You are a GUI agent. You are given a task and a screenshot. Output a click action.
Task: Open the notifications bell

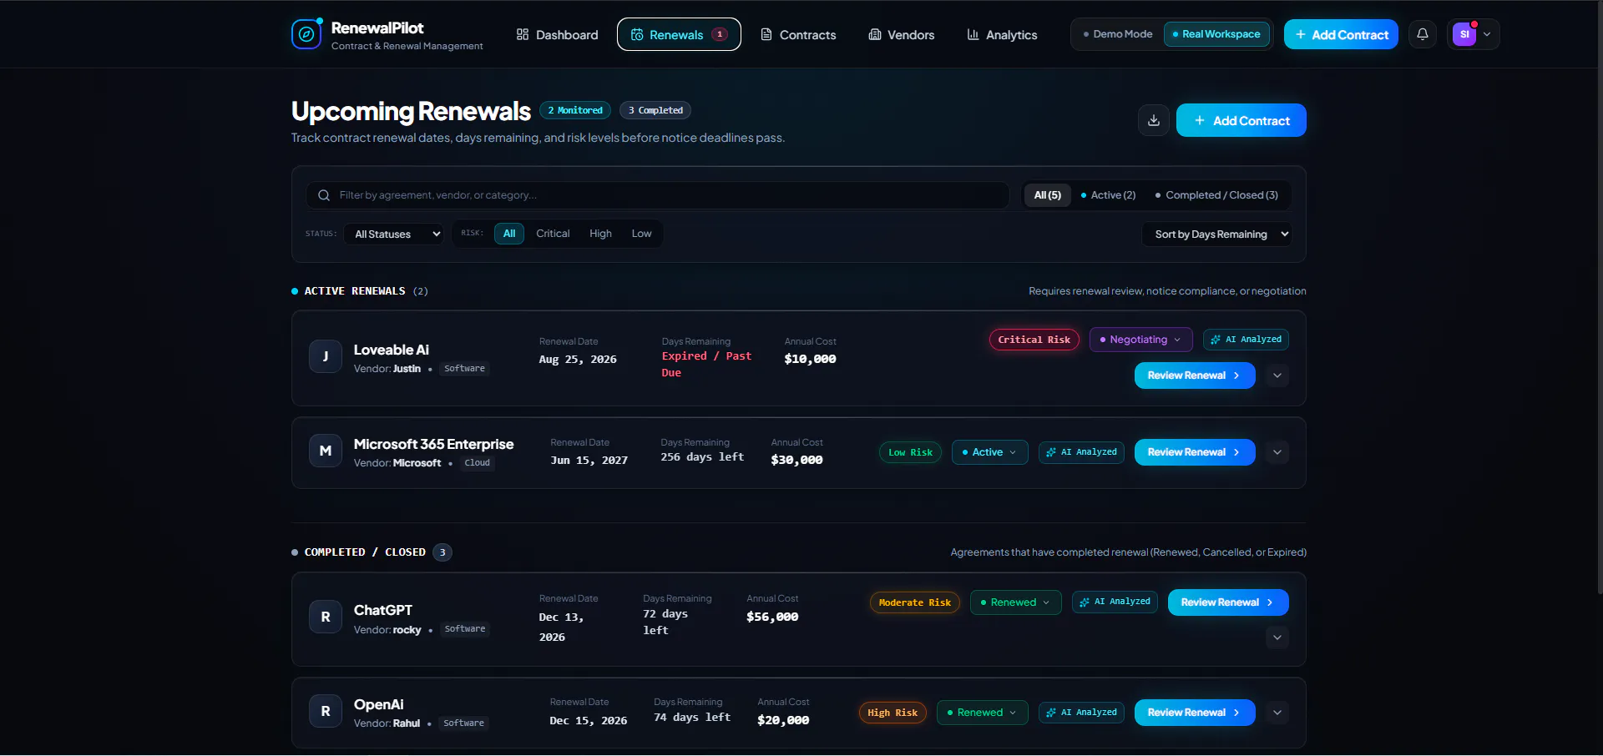[x=1423, y=34]
